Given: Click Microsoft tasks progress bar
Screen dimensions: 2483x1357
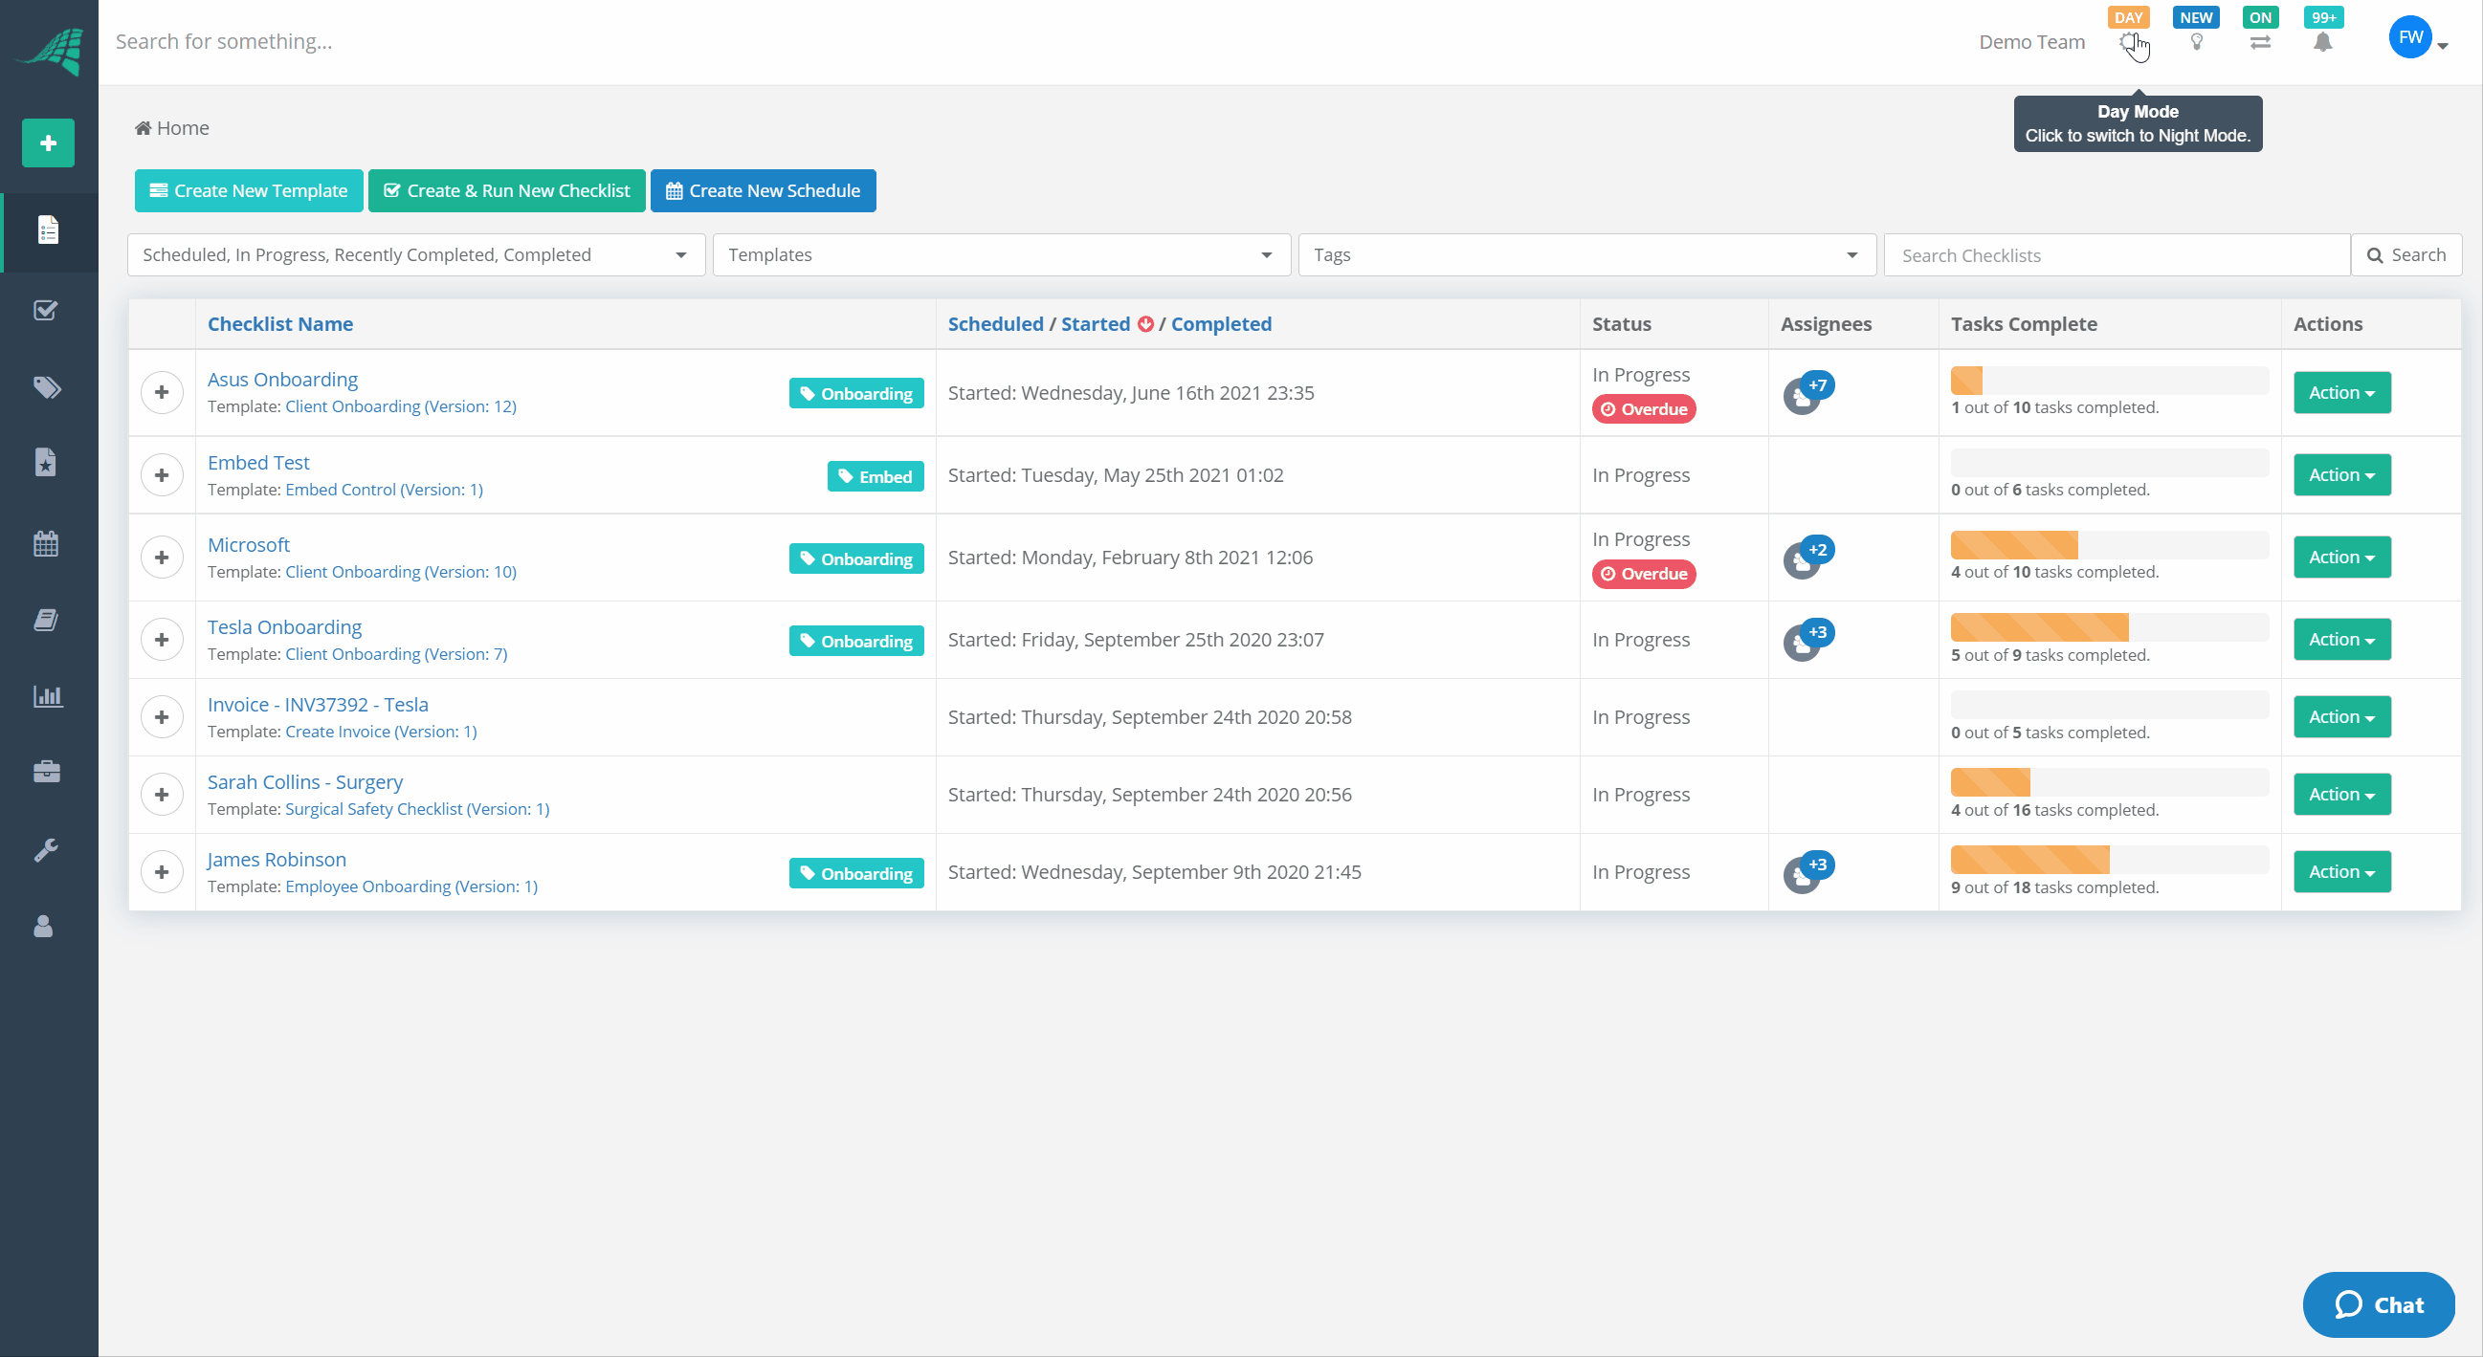Looking at the screenshot, I should tap(2109, 545).
